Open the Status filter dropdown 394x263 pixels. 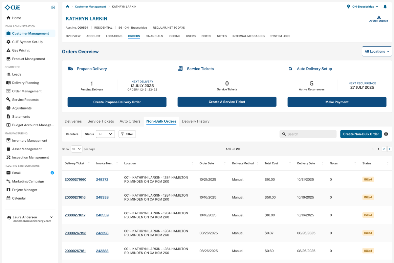click(105, 134)
